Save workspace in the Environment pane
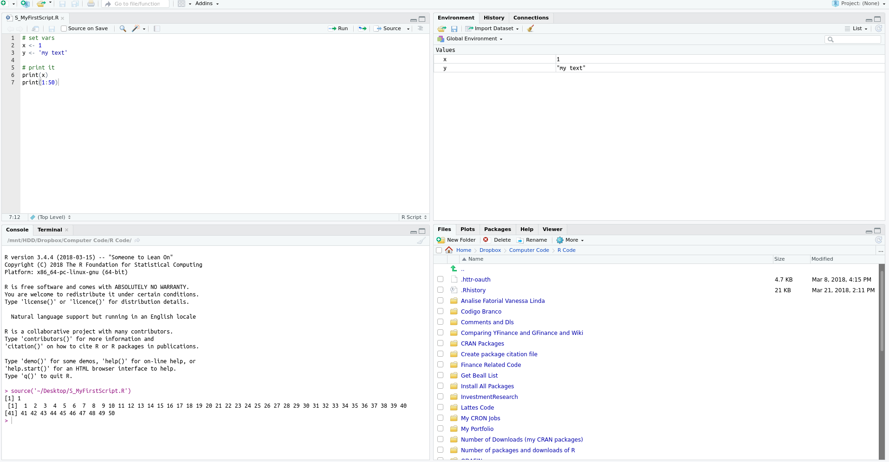 (454, 29)
